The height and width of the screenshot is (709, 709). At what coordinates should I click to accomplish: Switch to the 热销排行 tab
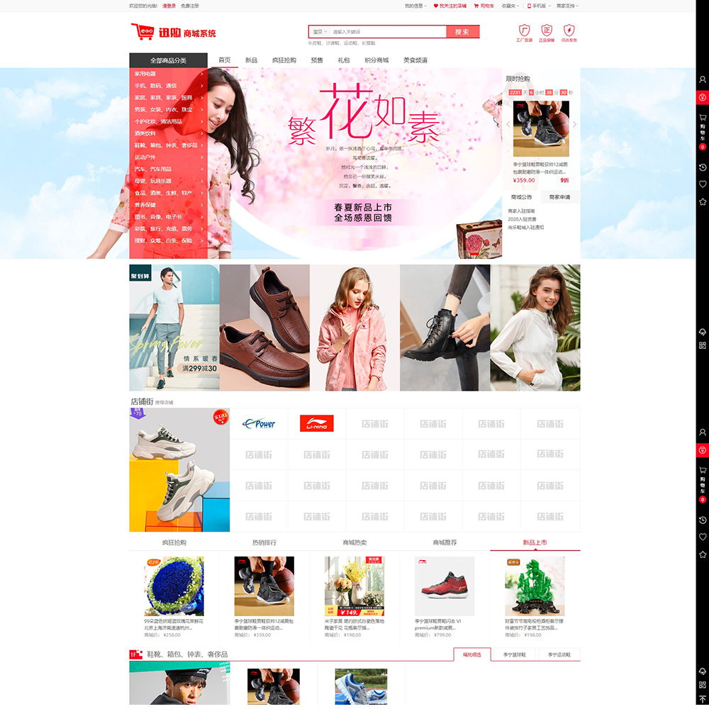264,542
